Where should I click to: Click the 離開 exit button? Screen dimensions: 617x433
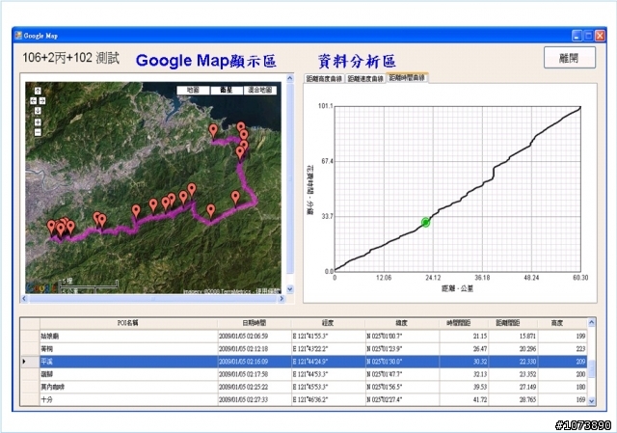click(x=570, y=58)
